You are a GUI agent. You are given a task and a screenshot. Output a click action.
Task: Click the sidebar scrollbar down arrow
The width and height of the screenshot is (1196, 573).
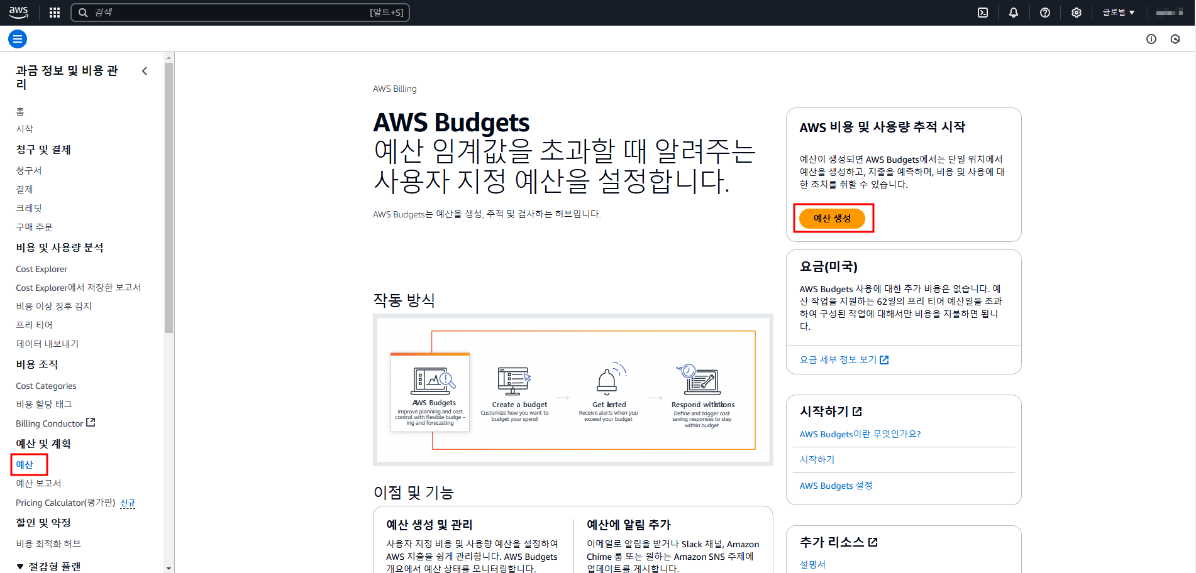pos(169,568)
